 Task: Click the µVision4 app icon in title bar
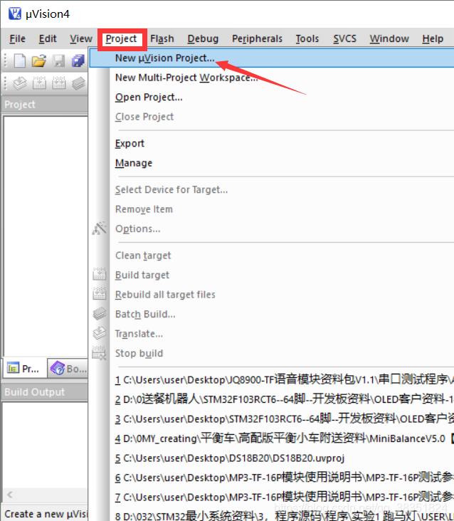(15, 14)
